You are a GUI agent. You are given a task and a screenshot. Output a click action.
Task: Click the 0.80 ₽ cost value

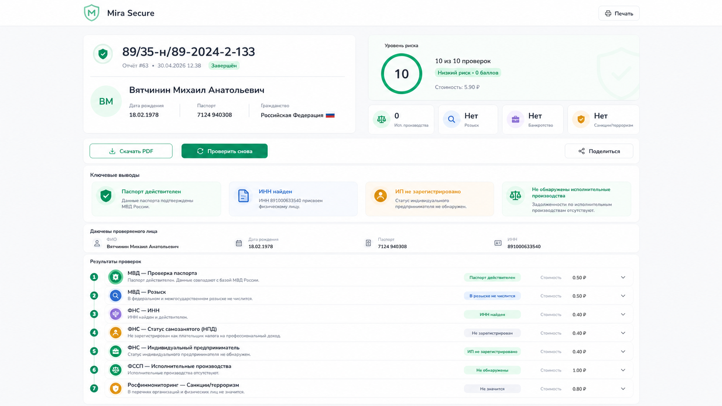[x=579, y=389]
